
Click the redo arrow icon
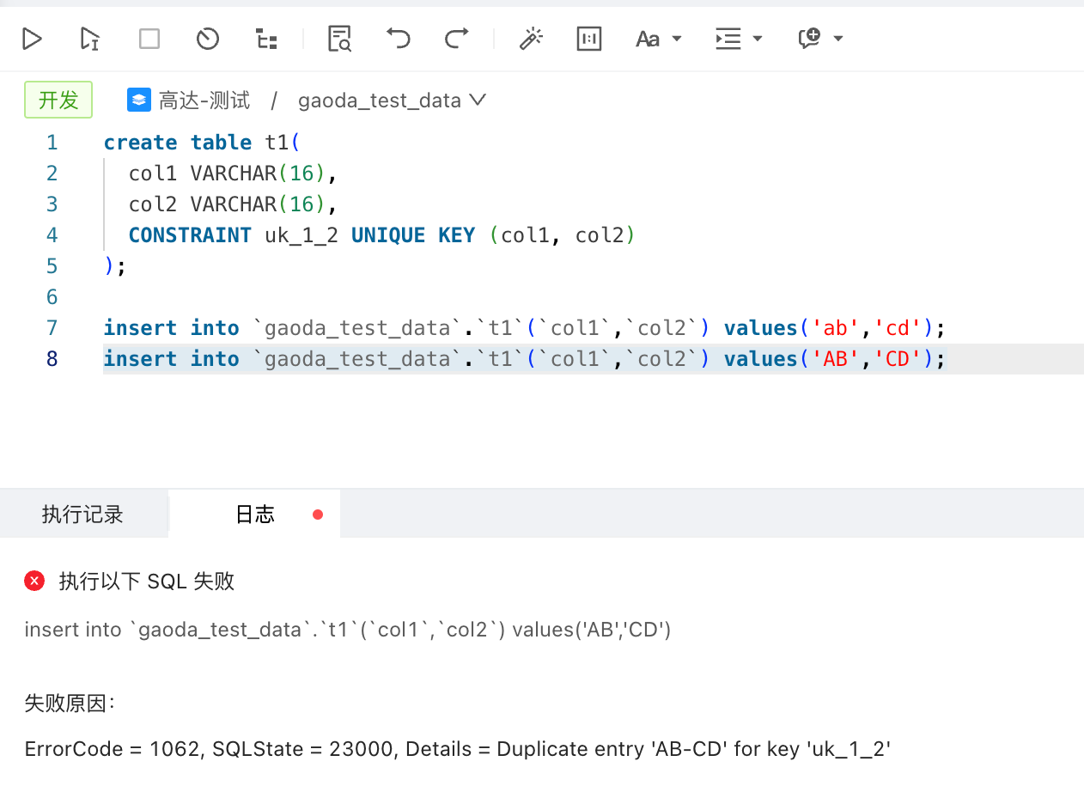[x=456, y=39]
